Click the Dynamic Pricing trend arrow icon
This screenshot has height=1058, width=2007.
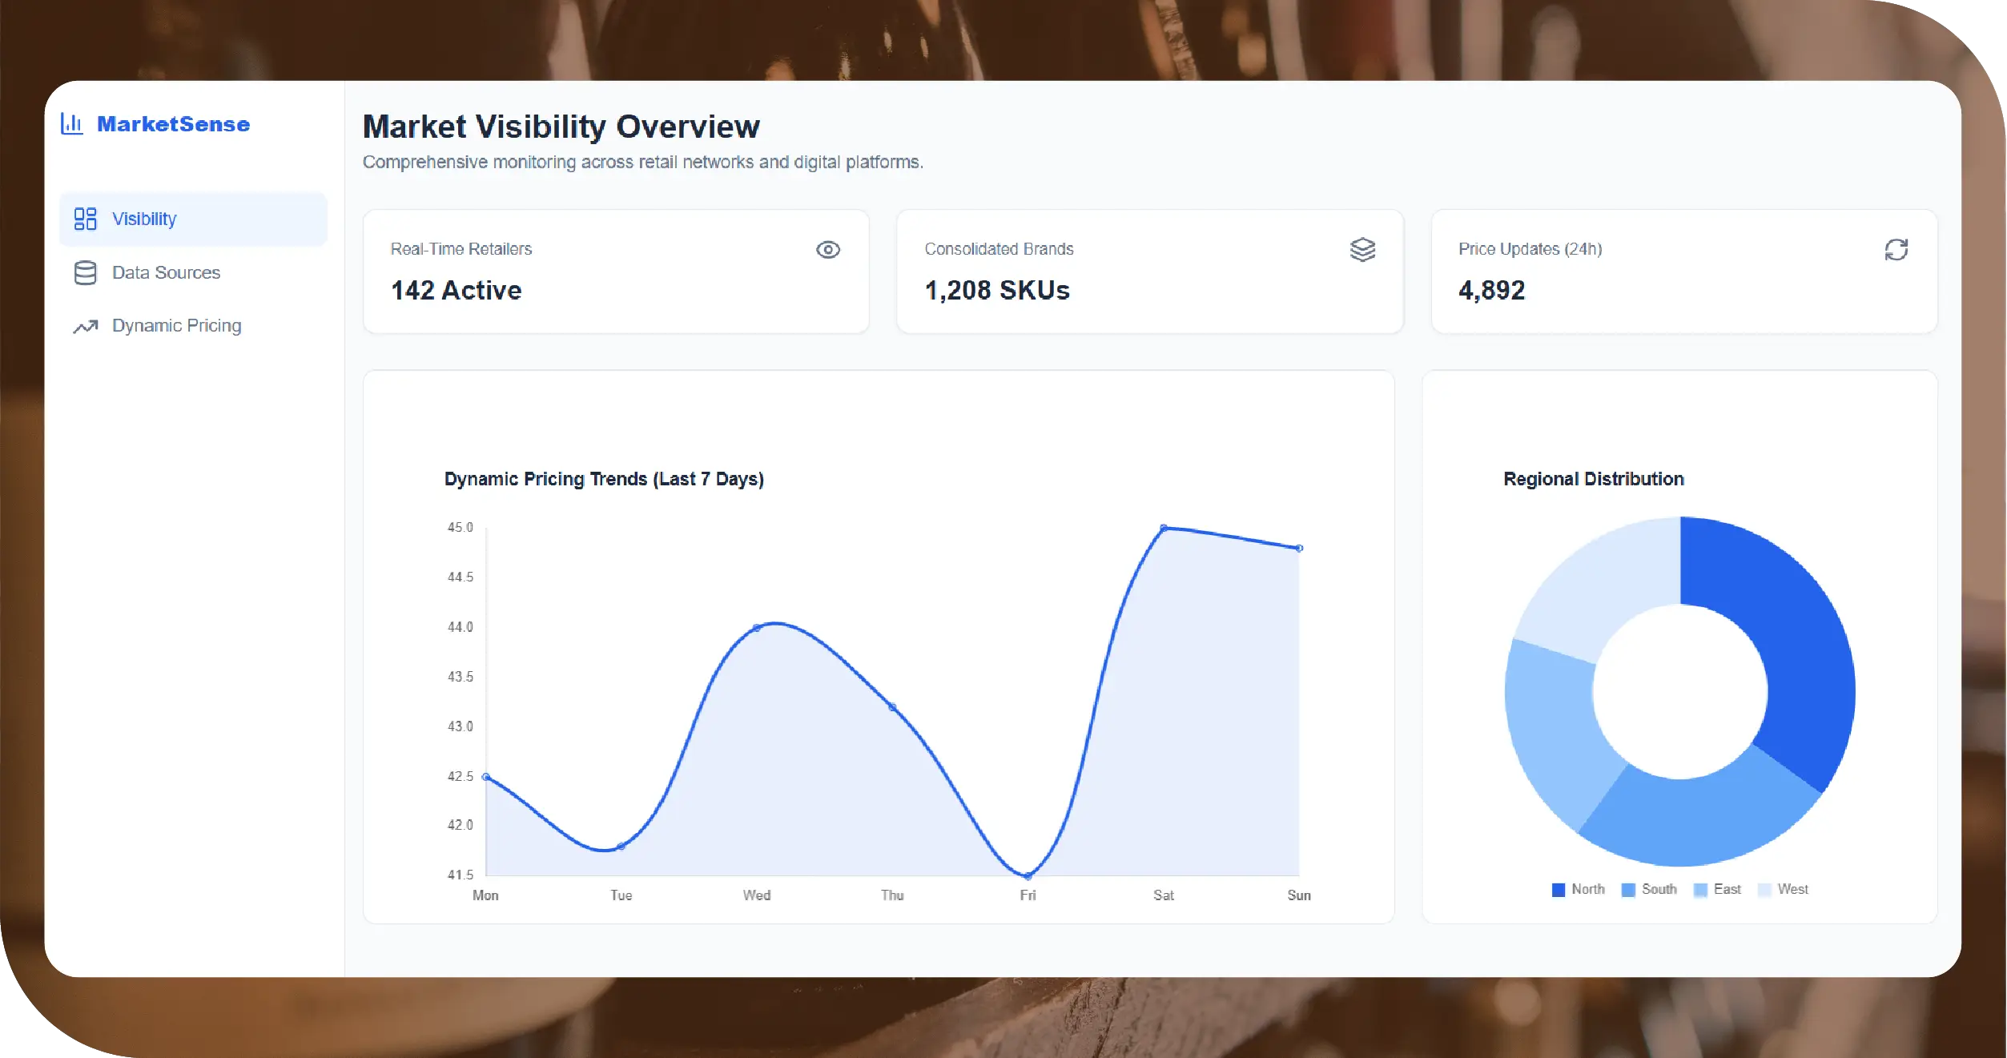(x=85, y=326)
